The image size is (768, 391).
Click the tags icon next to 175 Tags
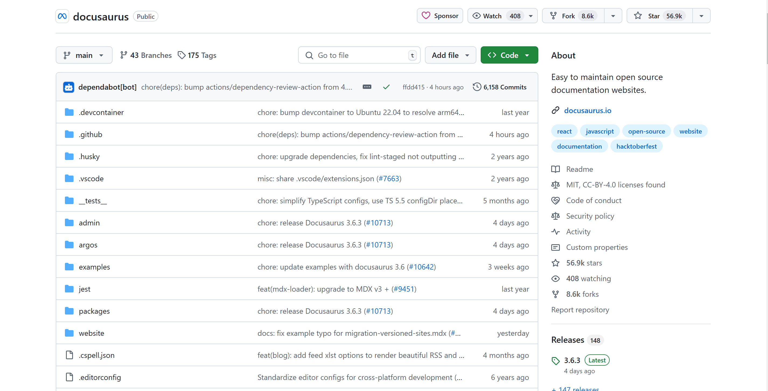coord(181,55)
